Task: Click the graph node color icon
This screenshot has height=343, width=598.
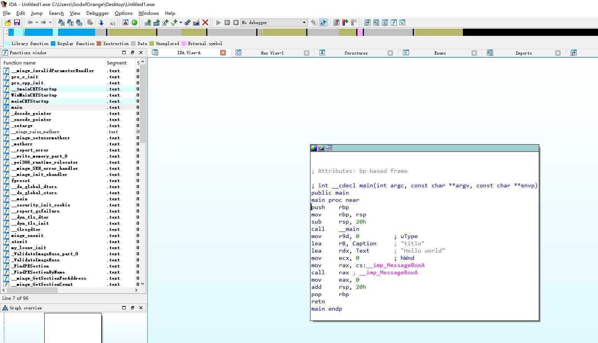Action: [x=314, y=148]
